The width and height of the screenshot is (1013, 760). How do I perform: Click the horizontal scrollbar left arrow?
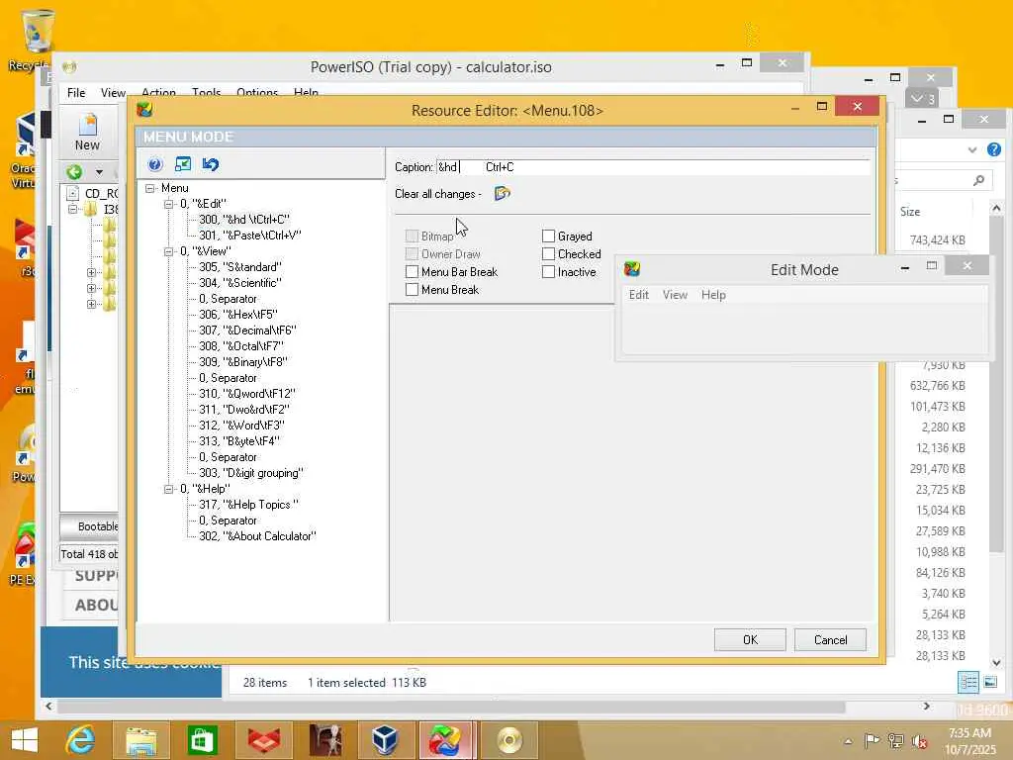click(48, 707)
